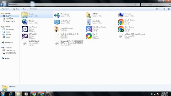The image size is (171, 96).
Task: Select the Control Panel icon
Action: 57,22
